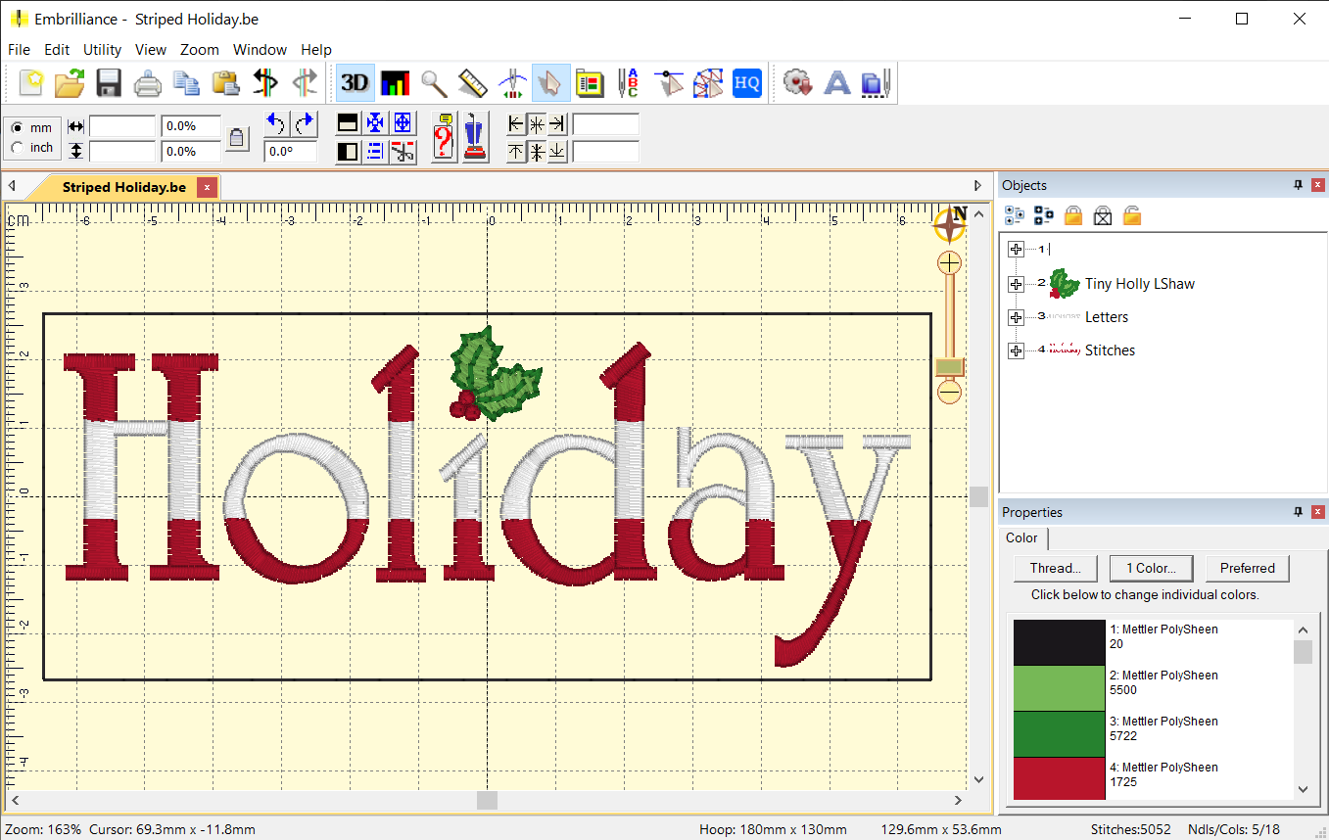1329x840 pixels.
Task: Click the create letters 'A' icon
Action: pos(836,84)
